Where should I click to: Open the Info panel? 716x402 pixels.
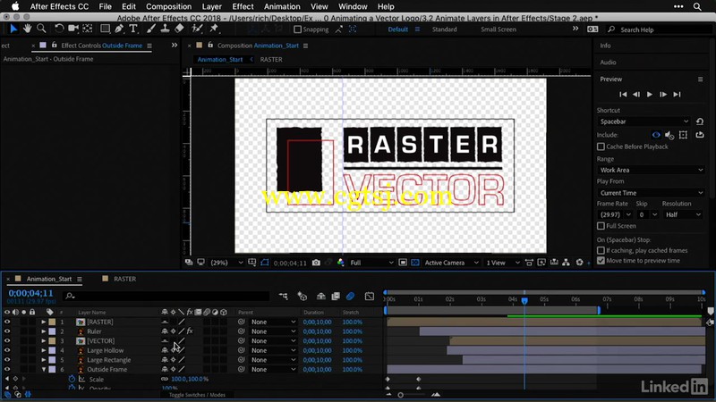click(606, 46)
